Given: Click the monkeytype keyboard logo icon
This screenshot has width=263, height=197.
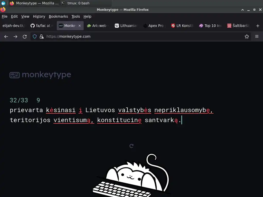Looking at the screenshot, I should 15,75.
